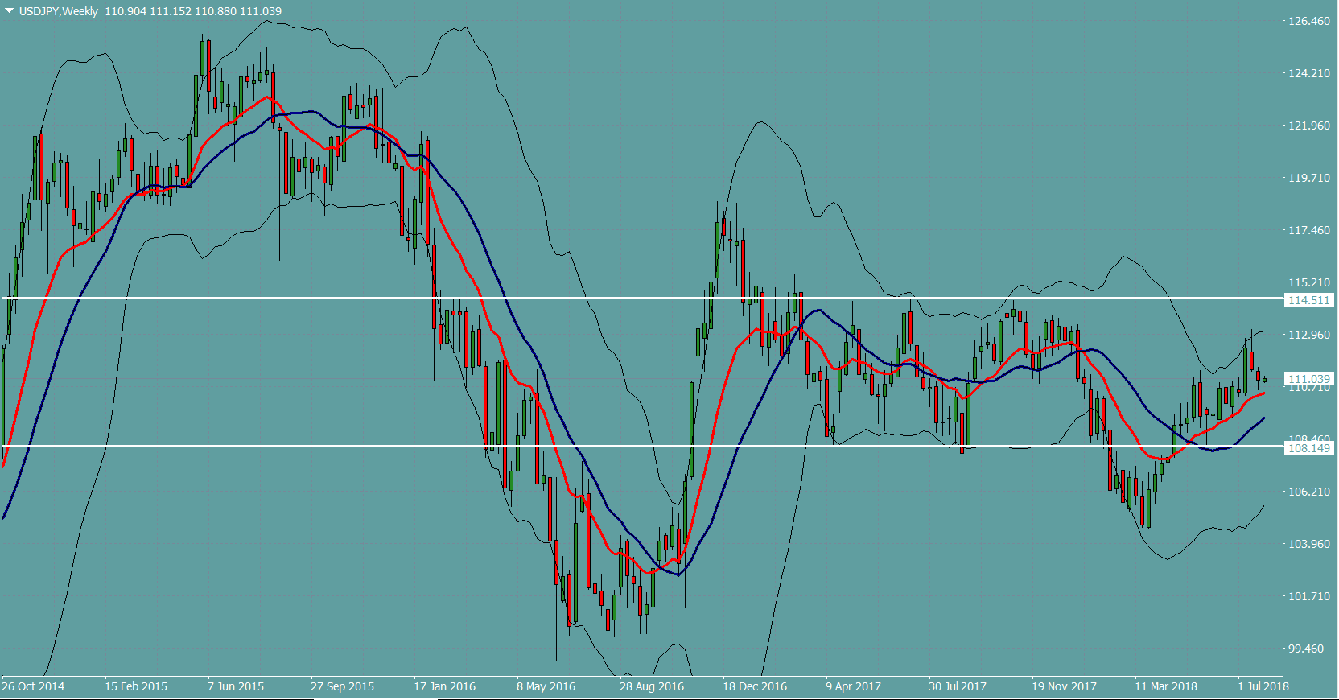This screenshot has width=1339, height=700.
Task: Click the current price label 111.039
Action: coord(1309,379)
